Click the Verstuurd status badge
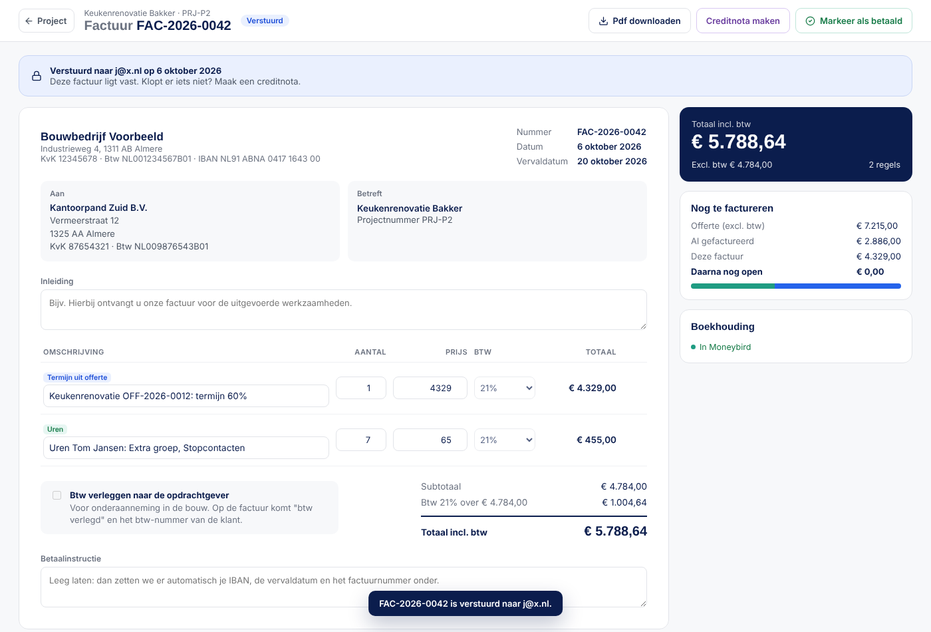Viewport: 931px width, 632px height. tap(265, 21)
